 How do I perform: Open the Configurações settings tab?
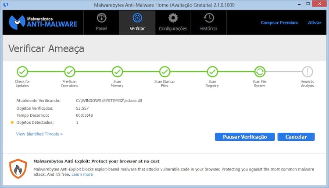point(173,22)
